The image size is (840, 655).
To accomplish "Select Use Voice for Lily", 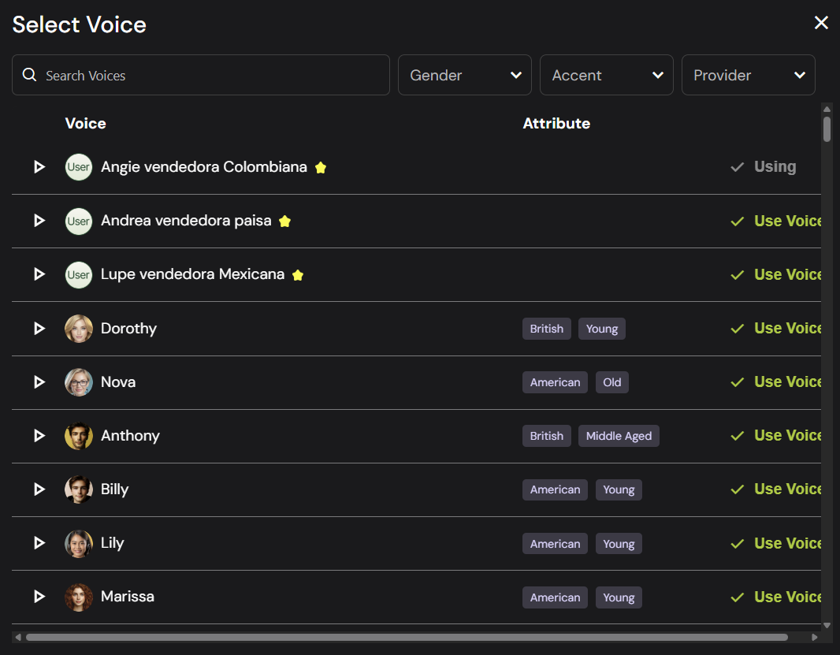I will pos(777,543).
